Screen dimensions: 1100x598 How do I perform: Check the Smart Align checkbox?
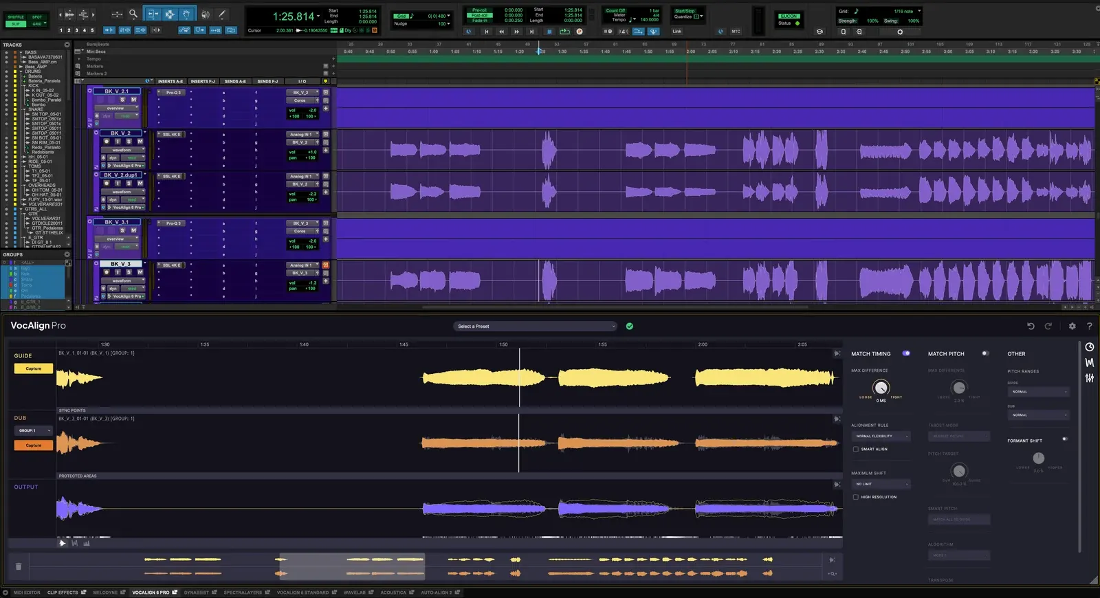[855, 449]
